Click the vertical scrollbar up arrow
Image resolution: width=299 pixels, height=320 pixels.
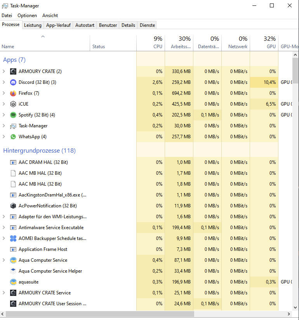295,55
